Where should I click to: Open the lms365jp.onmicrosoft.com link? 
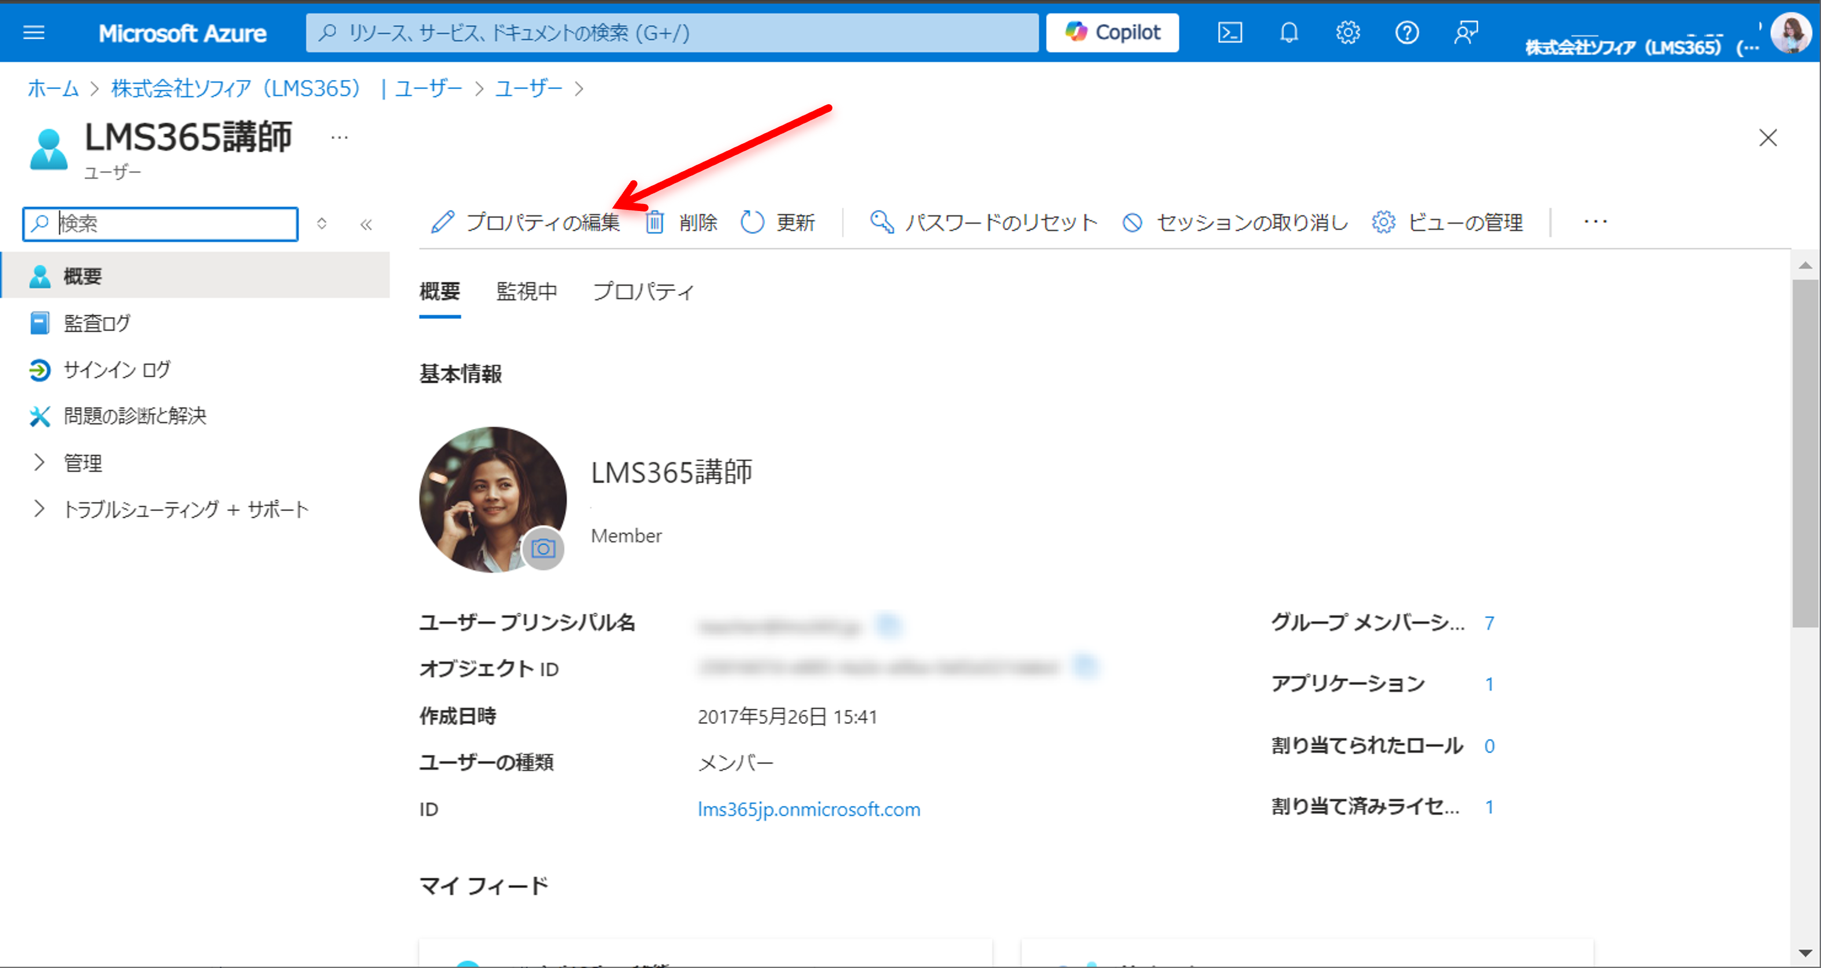pyautogui.click(x=809, y=809)
